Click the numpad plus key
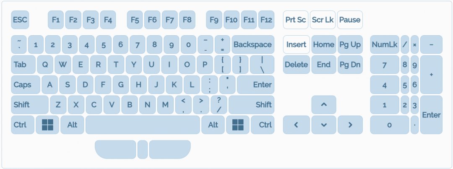Screen dimensions: 453x169 click(x=431, y=75)
